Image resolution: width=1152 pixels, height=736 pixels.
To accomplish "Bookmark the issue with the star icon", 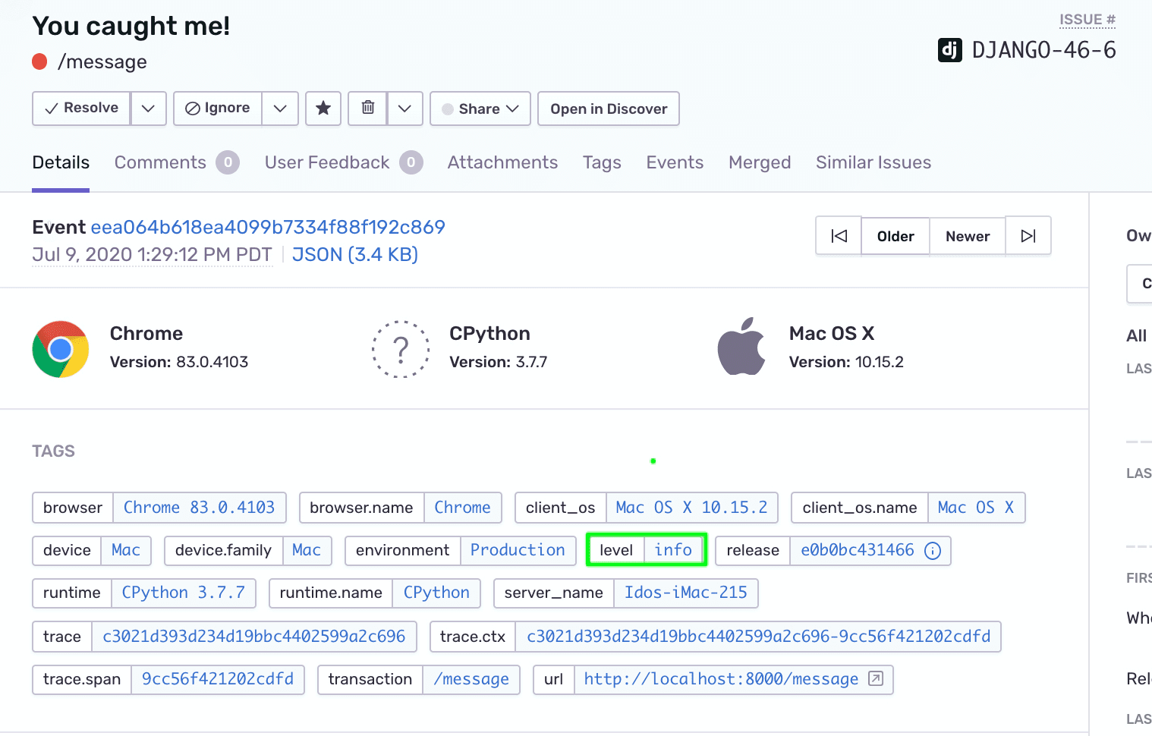I will pyautogui.click(x=323, y=109).
